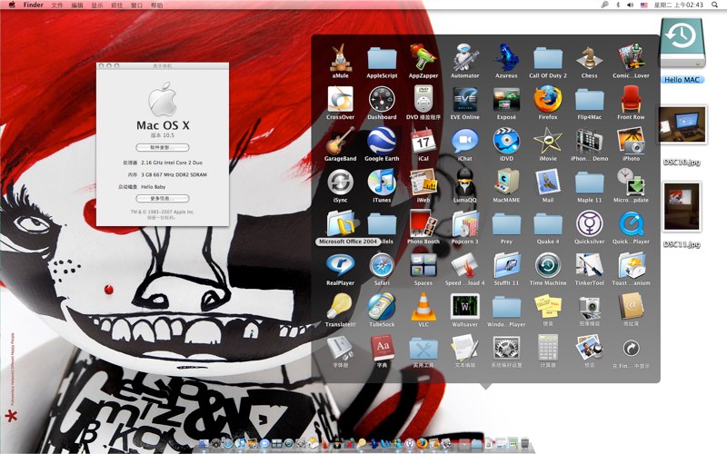Launch CrossOver from the stack
This screenshot has height=454, width=727.
click(x=340, y=99)
